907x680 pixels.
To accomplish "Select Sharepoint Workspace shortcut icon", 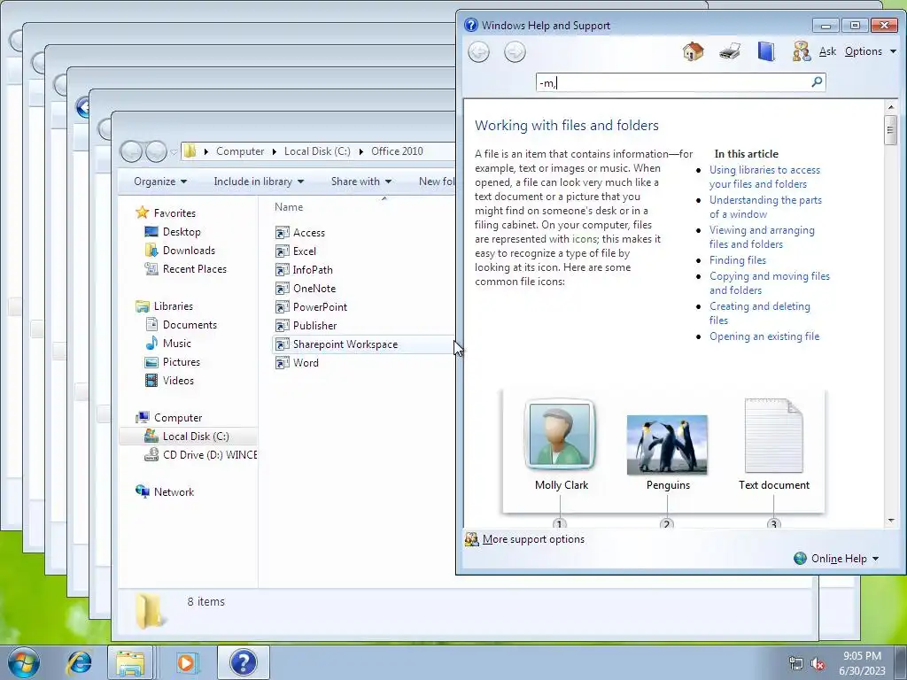I will [x=283, y=344].
